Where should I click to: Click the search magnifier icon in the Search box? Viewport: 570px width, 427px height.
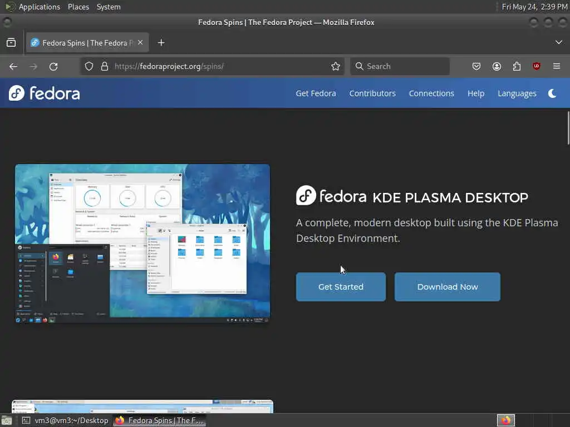click(359, 66)
